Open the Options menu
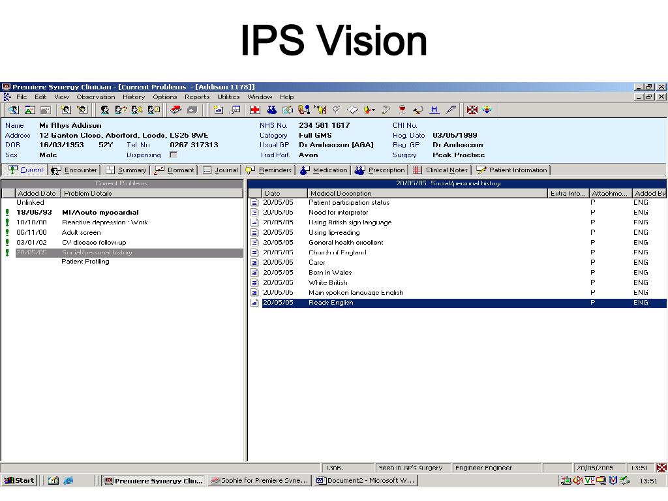The width and height of the screenshot is (668, 501). point(165,97)
